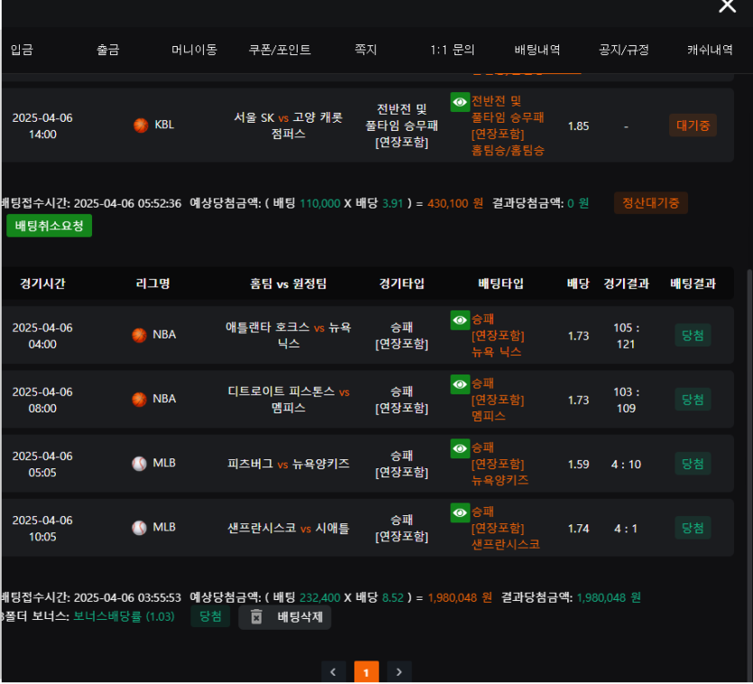The height and width of the screenshot is (684, 753).
Task: Open the 1:1 문의 tab
Action: point(452,50)
